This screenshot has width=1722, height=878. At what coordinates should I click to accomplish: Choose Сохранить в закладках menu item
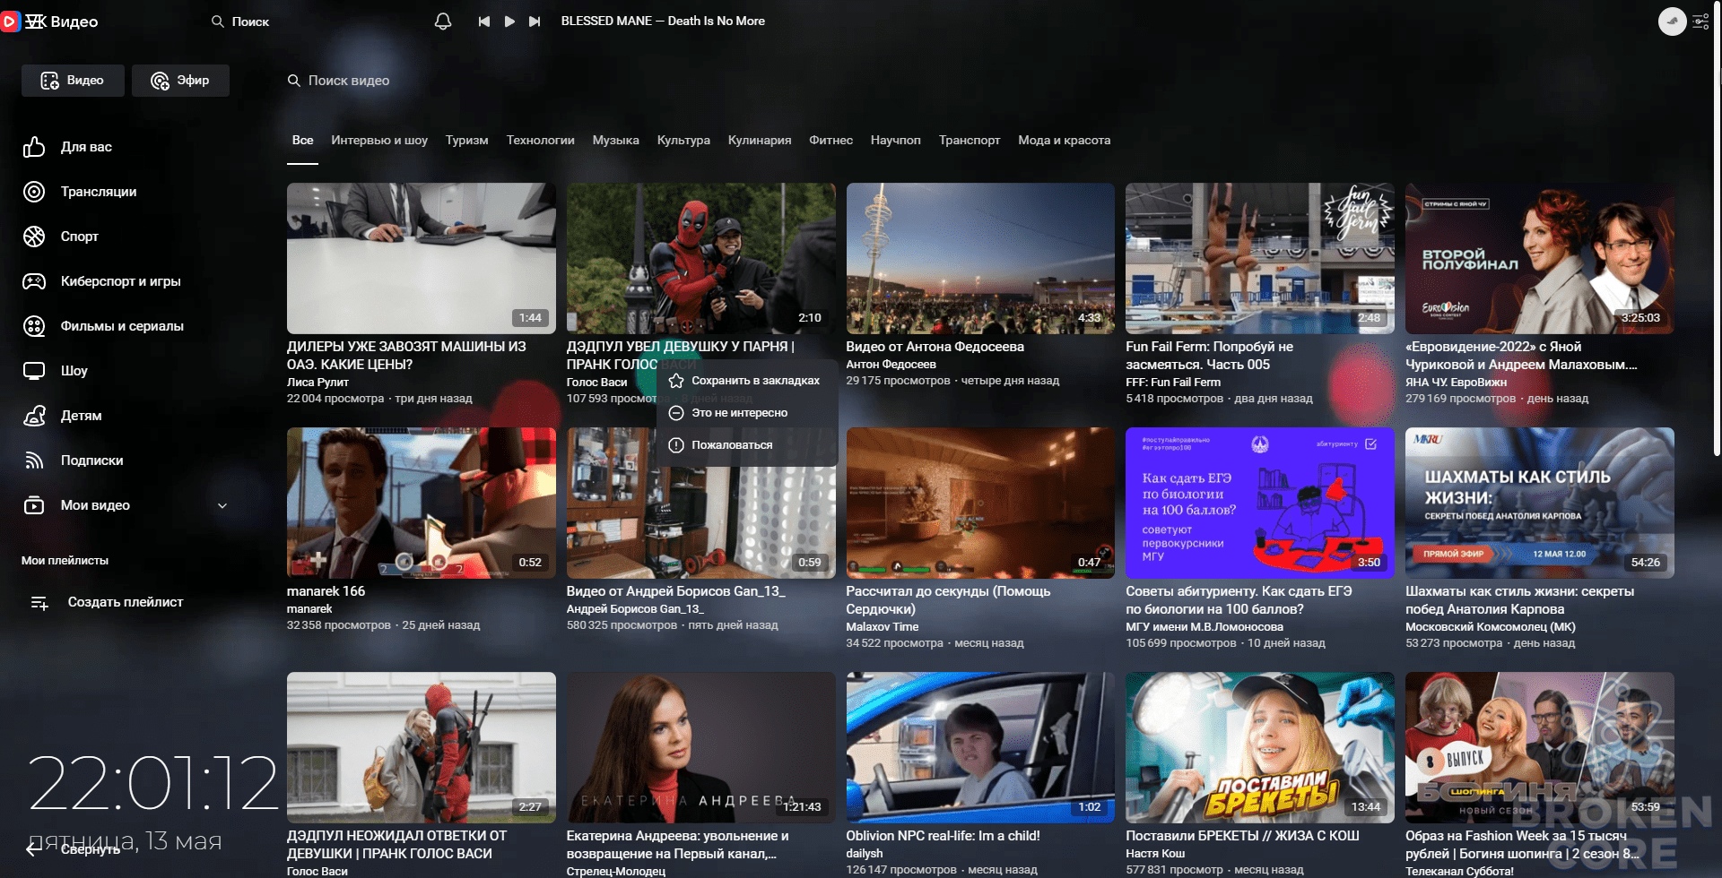(x=747, y=381)
